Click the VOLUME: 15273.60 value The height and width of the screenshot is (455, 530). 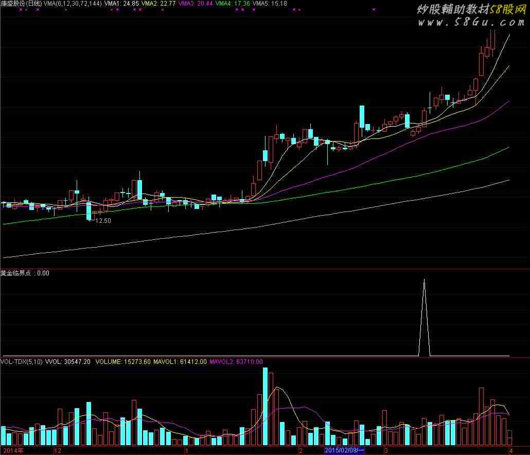pos(123,362)
